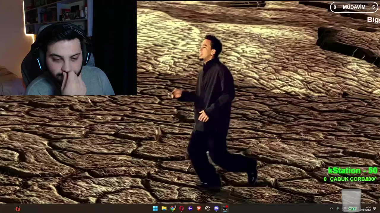Open the Opera browser taskbar icon
This screenshot has height=213, width=380.
tap(181, 208)
